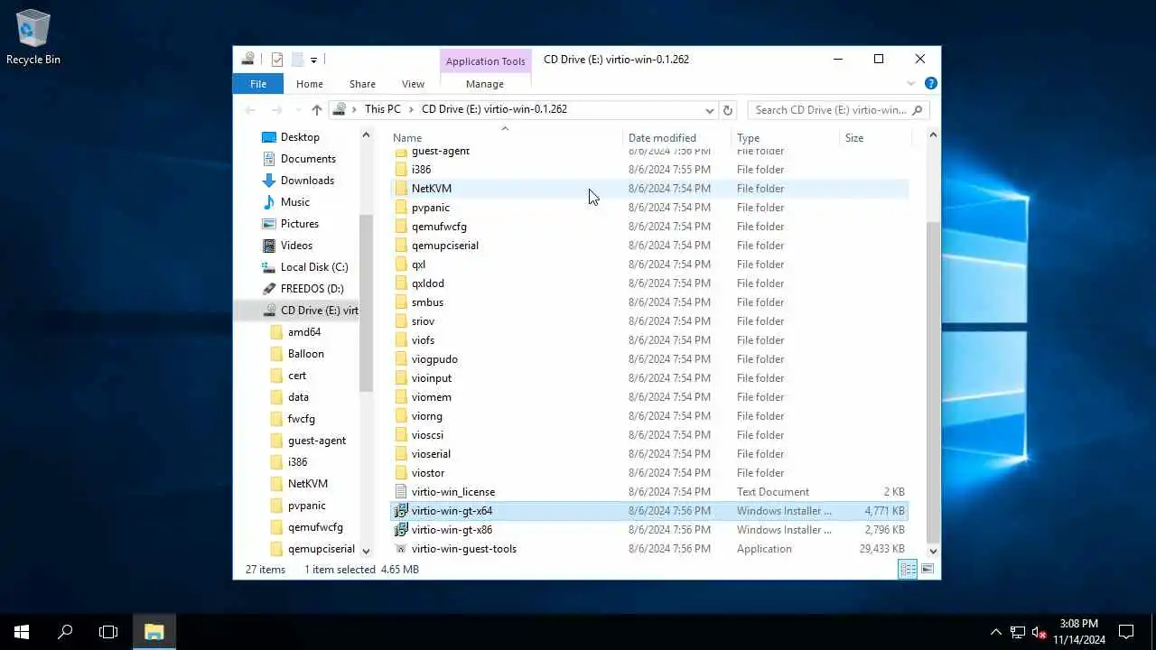Viewport: 1156px width, 650px height.
Task: Open the Windows Start menu
Action: [x=22, y=632]
